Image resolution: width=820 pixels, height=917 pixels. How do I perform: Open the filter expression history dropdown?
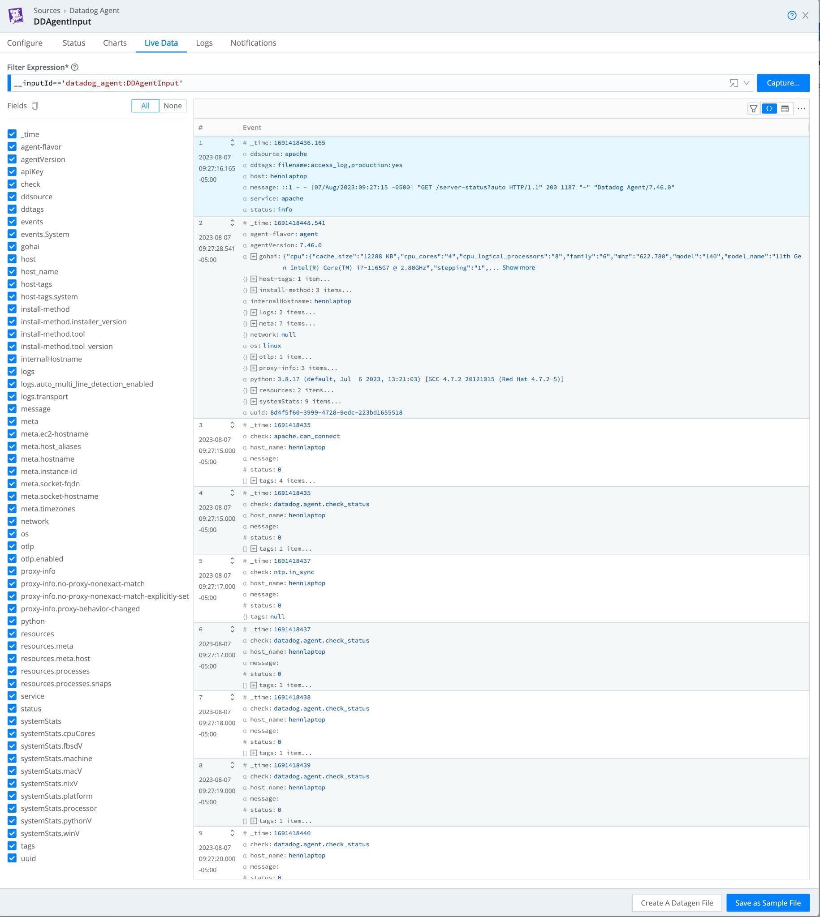point(747,83)
